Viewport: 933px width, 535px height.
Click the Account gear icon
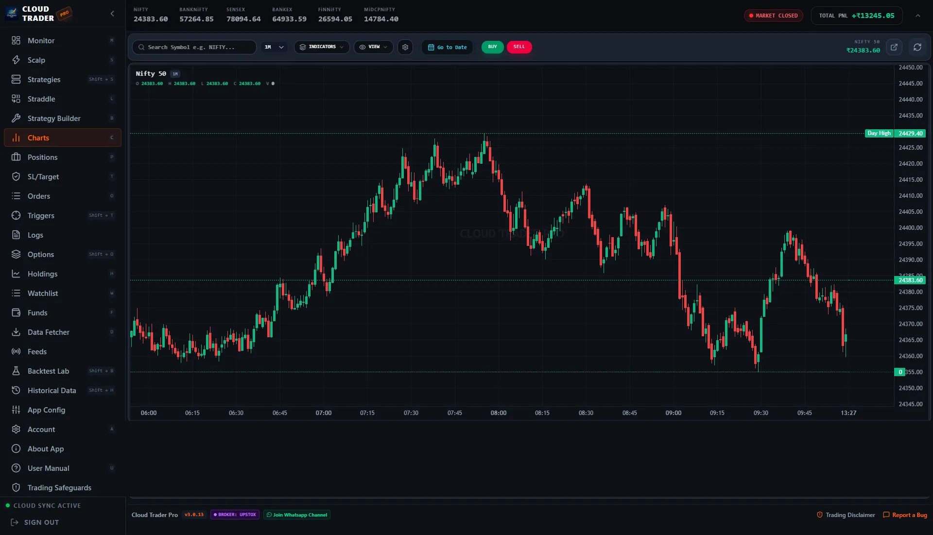tap(16, 429)
